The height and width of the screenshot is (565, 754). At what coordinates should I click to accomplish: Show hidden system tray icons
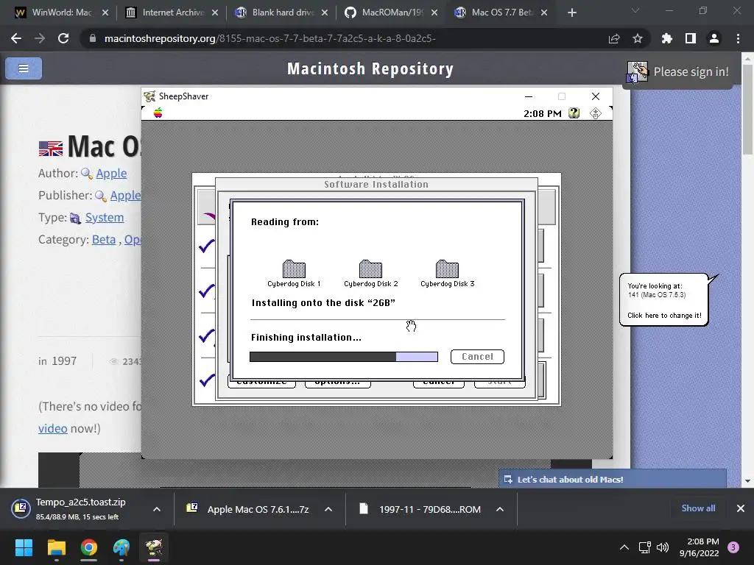click(624, 547)
